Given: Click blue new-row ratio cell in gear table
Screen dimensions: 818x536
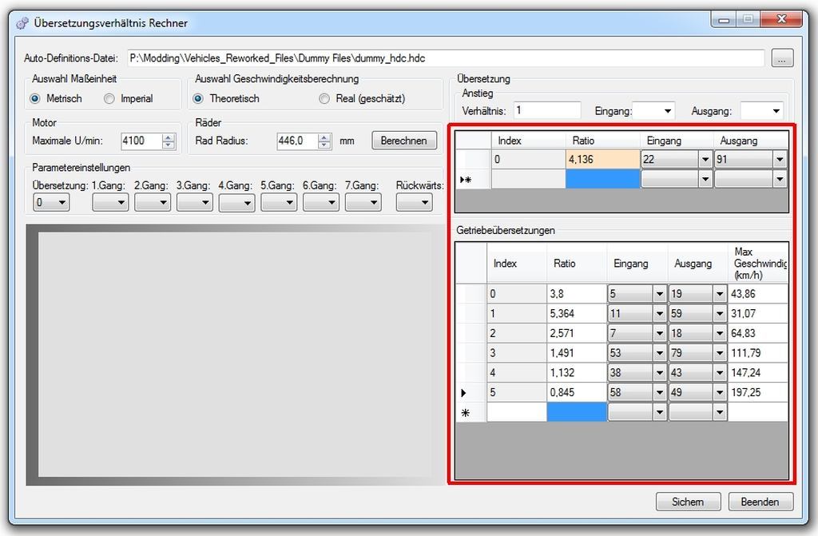Looking at the screenshot, I should 577,412.
